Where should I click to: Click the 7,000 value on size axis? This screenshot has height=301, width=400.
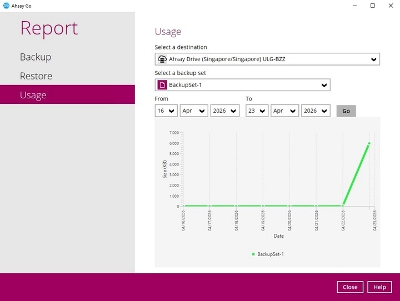pos(174,133)
